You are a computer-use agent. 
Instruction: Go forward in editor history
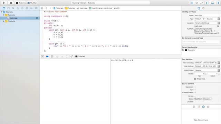pos(50,8)
